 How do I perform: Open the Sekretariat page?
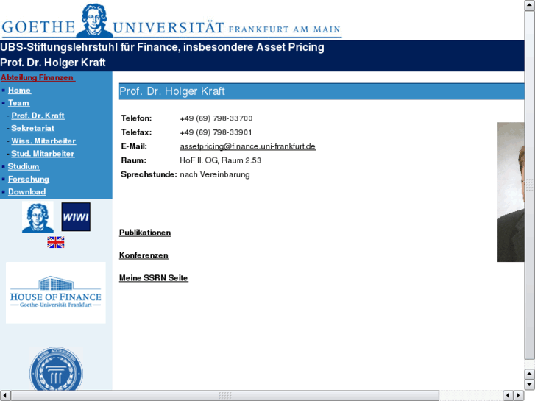pos(33,128)
